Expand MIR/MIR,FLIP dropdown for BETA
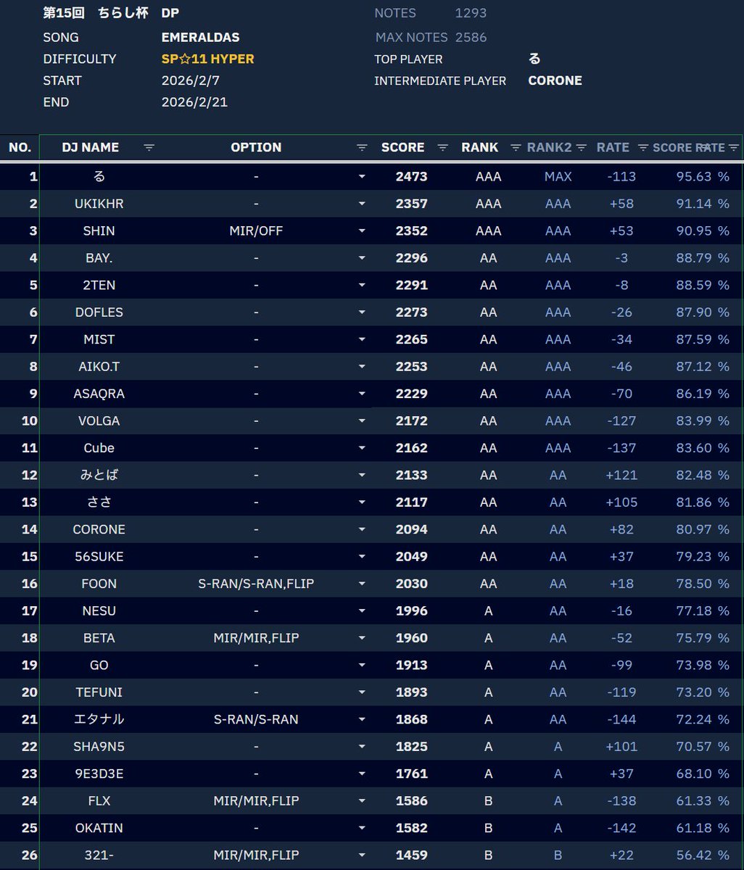 [x=362, y=638]
